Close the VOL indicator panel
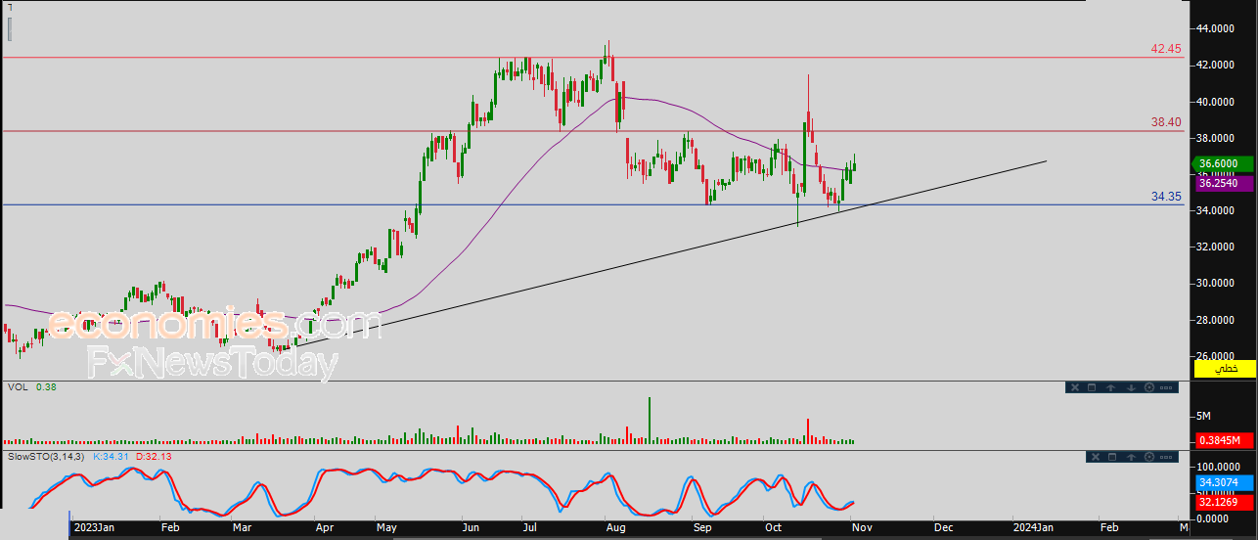 click(1075, 387)
